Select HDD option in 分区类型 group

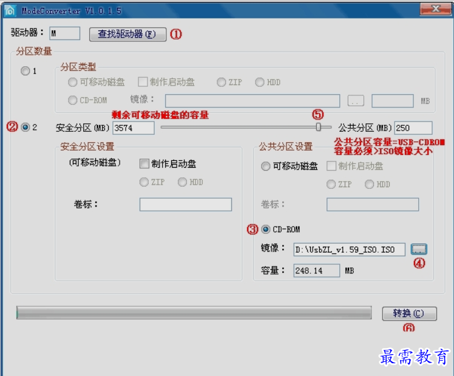click(259, 82)
